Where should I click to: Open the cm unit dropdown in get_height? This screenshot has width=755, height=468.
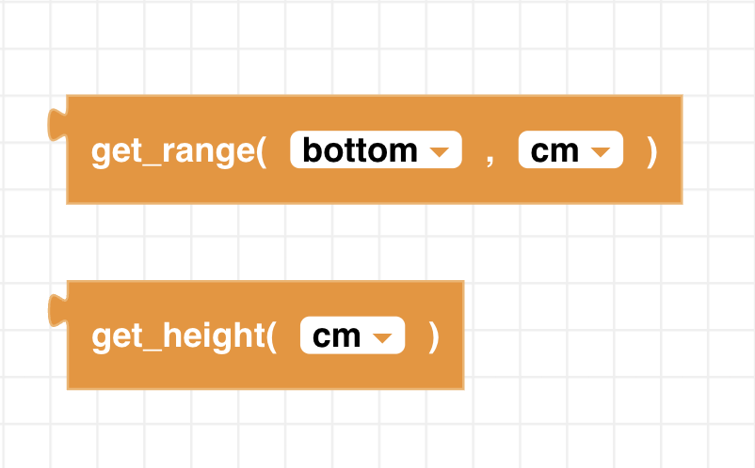[x=352, y=335]
